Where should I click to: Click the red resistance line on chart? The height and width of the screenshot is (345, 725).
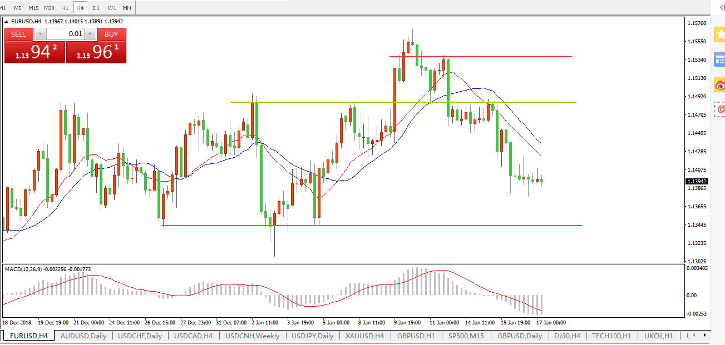[x=501, y=57]
